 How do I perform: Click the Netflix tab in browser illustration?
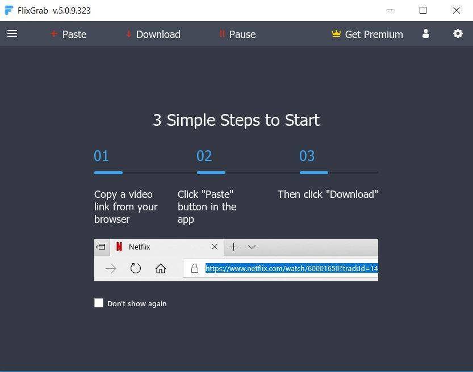[x=140, y=247]
